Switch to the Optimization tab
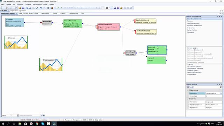Image resolution: width=224 pixels, height=126 pixels. (73, 14)
